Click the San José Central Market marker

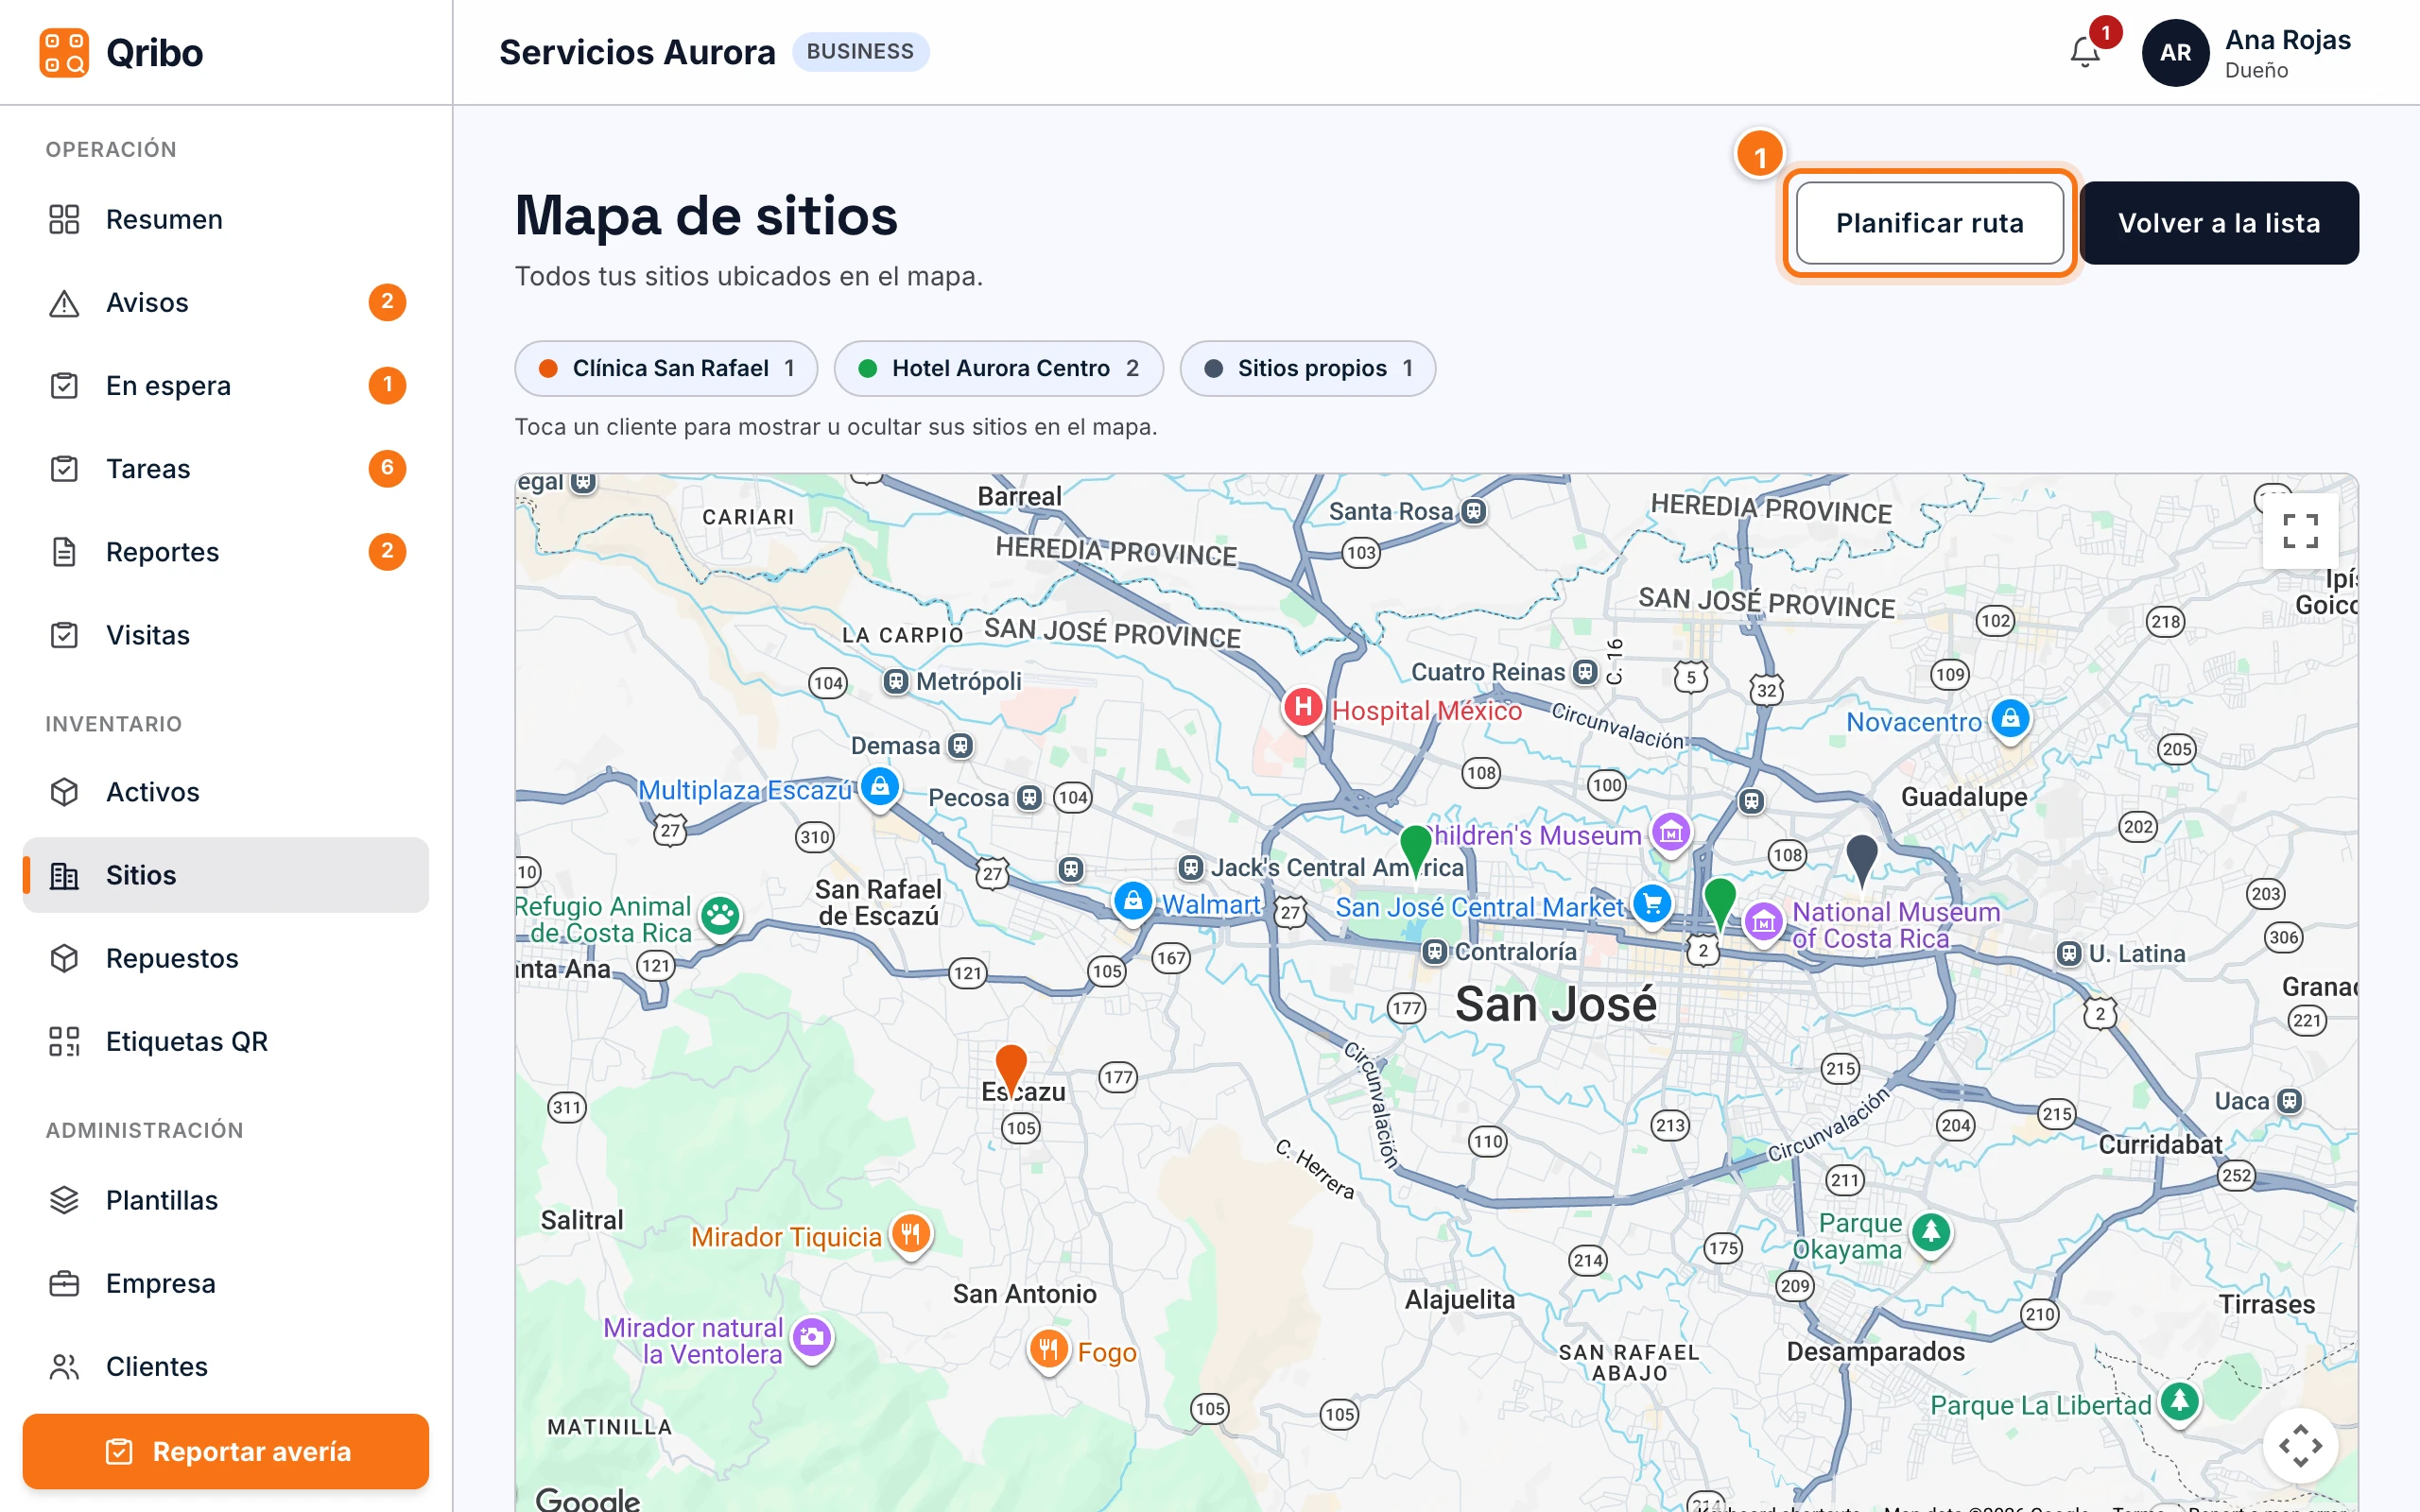click(1652, 905)
